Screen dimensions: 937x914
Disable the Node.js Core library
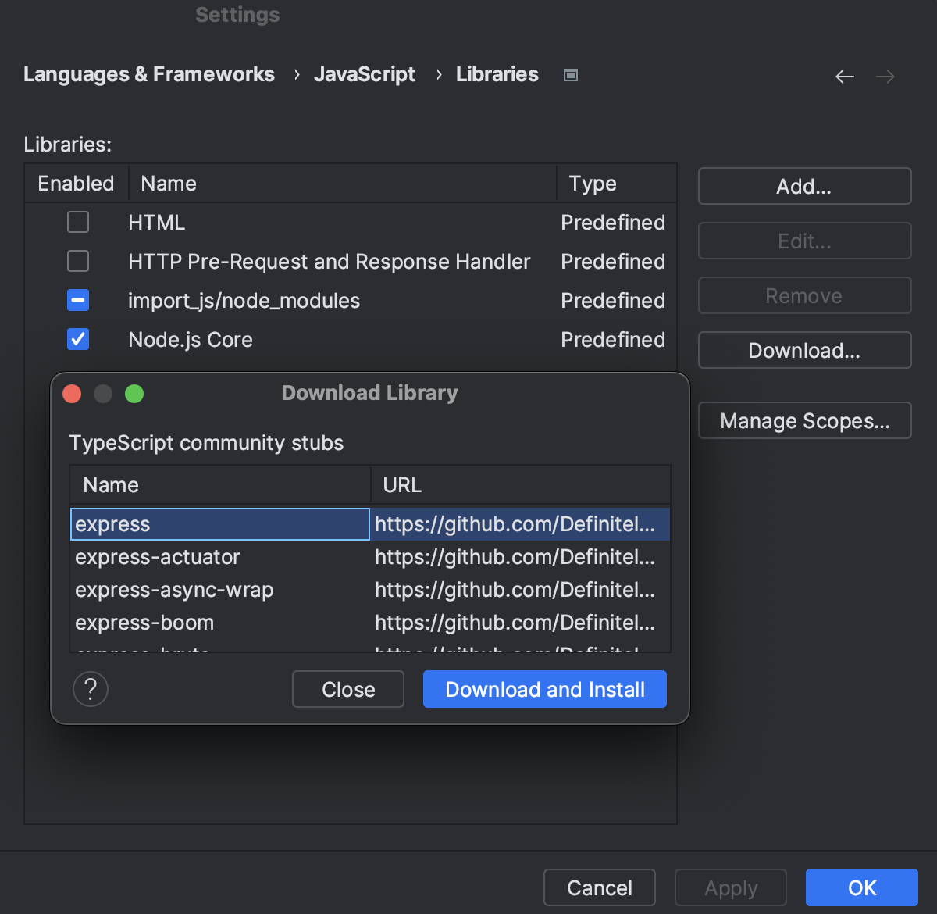point(77,339)
